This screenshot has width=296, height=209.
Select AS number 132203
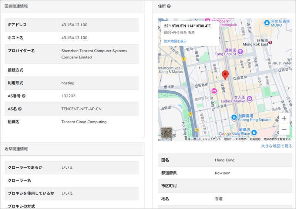click(x=68, y=96)
